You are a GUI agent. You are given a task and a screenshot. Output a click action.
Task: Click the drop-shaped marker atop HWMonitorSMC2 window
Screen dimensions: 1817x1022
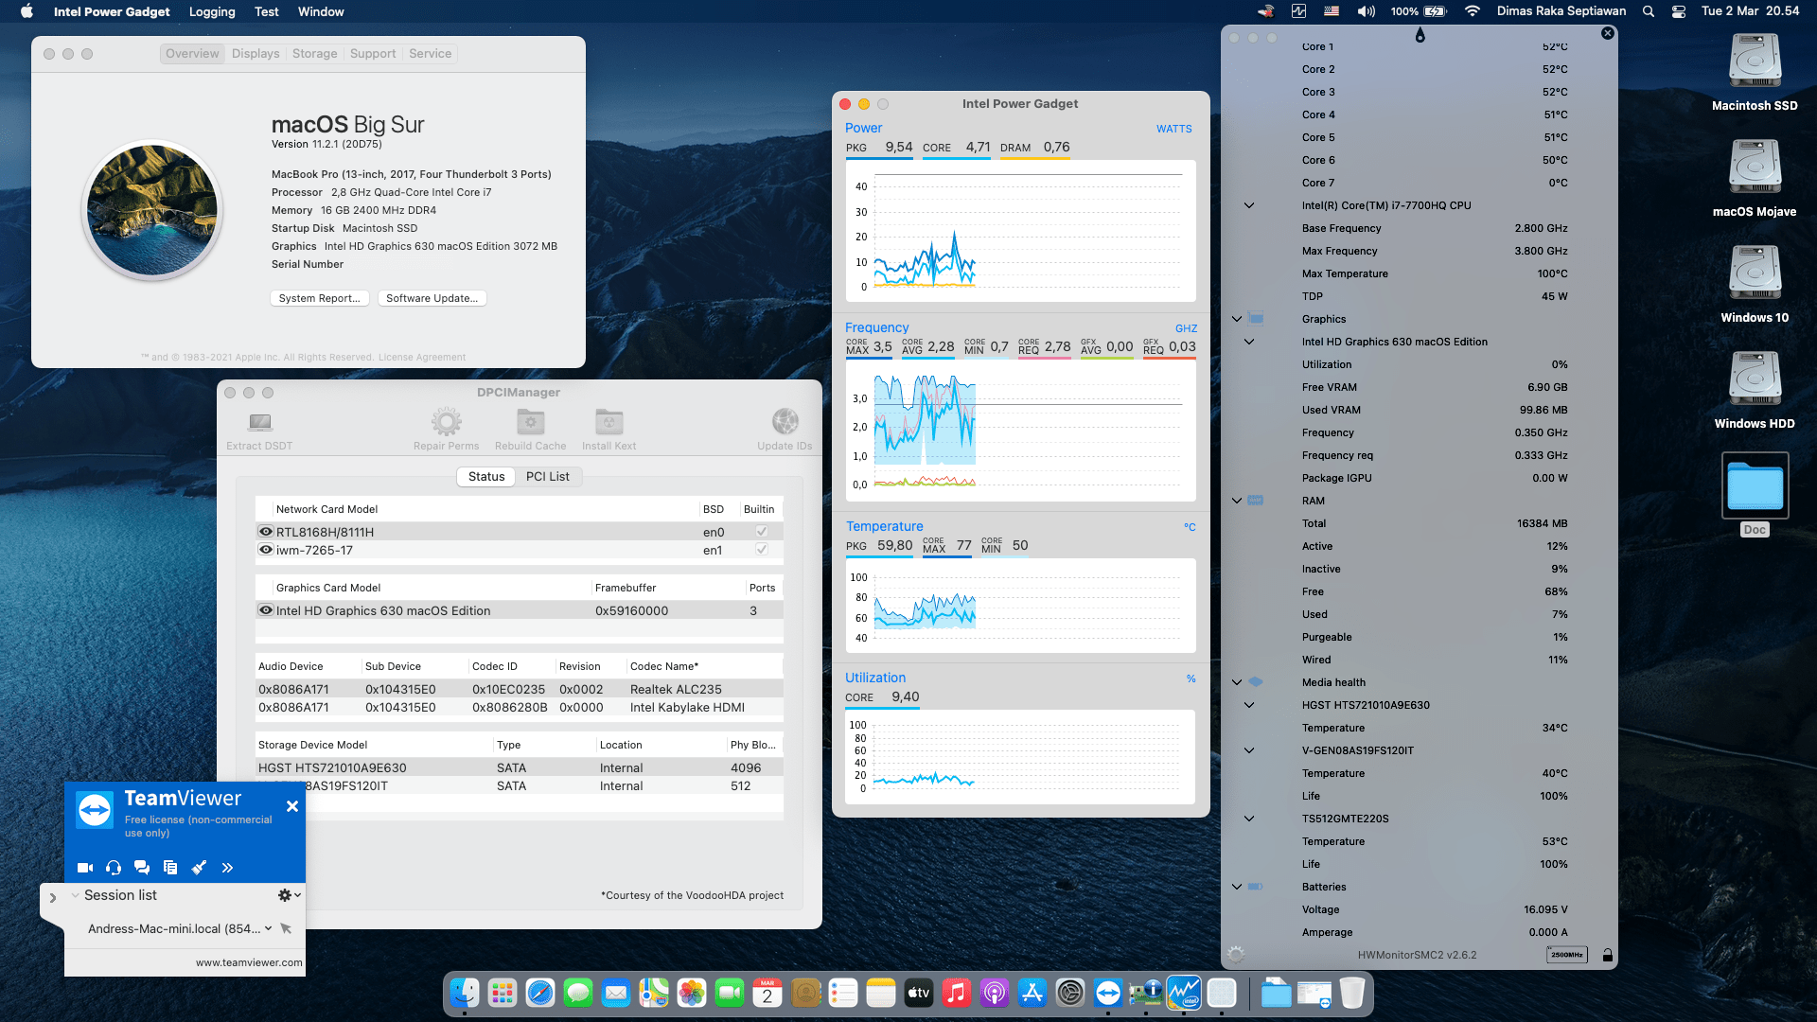1420,35
